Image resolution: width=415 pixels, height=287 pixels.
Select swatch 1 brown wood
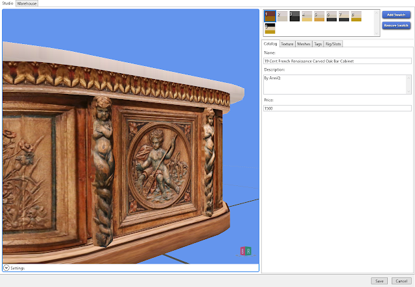pos(270,16)
